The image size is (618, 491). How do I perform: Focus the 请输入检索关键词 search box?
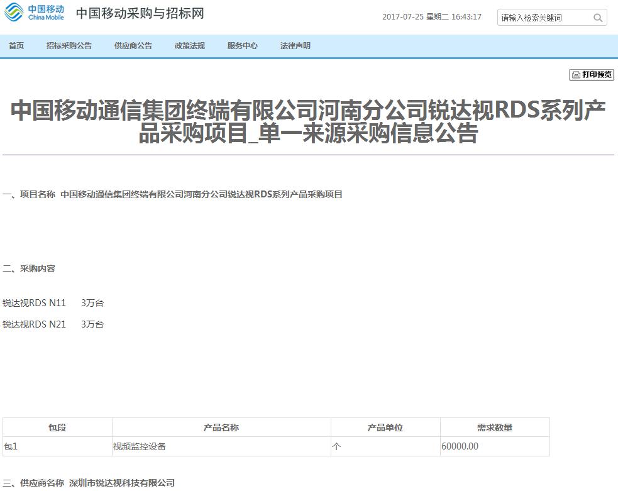[544, 18]
